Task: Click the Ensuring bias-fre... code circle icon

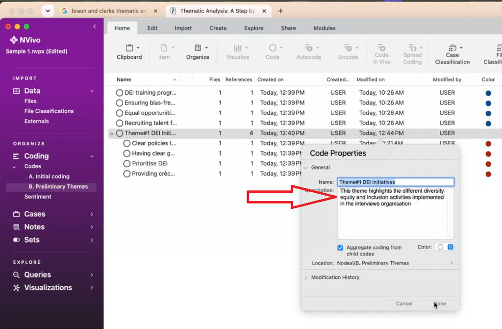Action: (120, 103)
